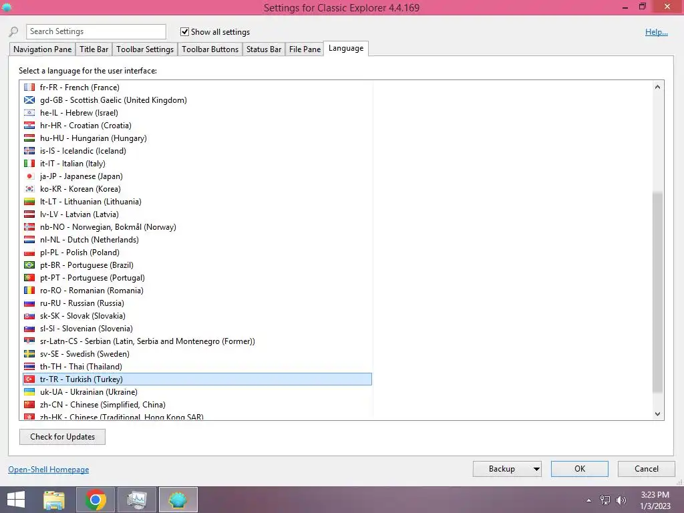The width and height of the screenshot is (684, 513).
Task: Click the Iceland flag icon
Action: tap(29, 150)
